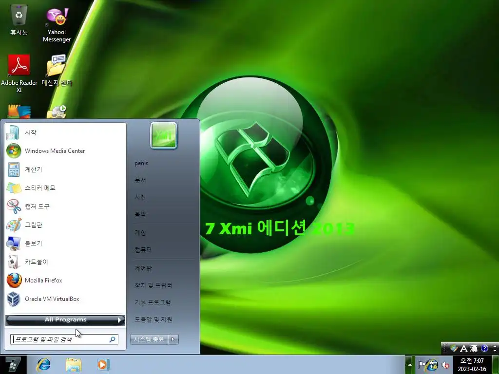Screen dimensions: 499x374
Task: Click the language bar help icon
Action: 484,349
